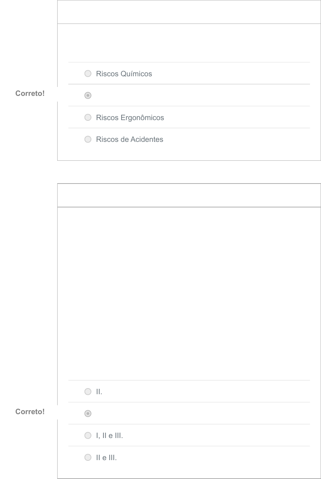Click the blank answer row below option II.
Image resolution: width=321 pixels, height=479 pixels.
pos(189,413)
